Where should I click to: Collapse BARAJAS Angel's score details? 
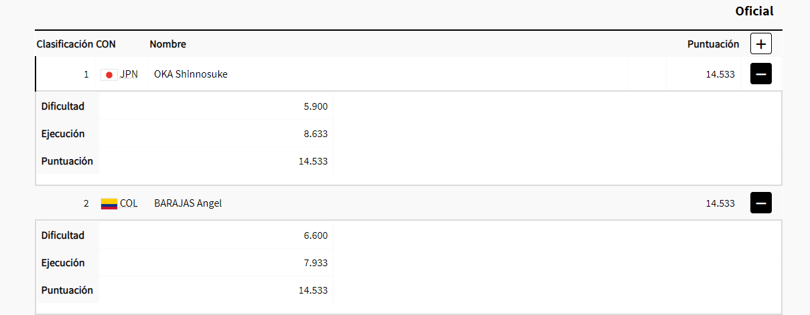point(760,203)
